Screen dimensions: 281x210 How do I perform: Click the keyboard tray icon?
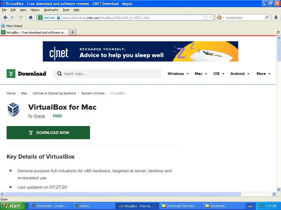pos(250,206)
